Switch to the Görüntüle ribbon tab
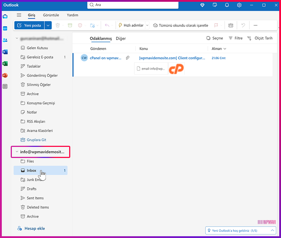The width and height of the screenshot is (281, 238). click(51, 15)
